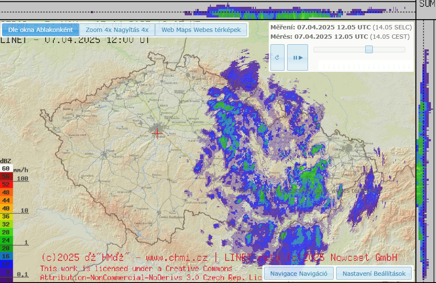Click the 28 dBZ green legend swatch
The width and height of the screenshot is (436, 283).
click(6, 232)
